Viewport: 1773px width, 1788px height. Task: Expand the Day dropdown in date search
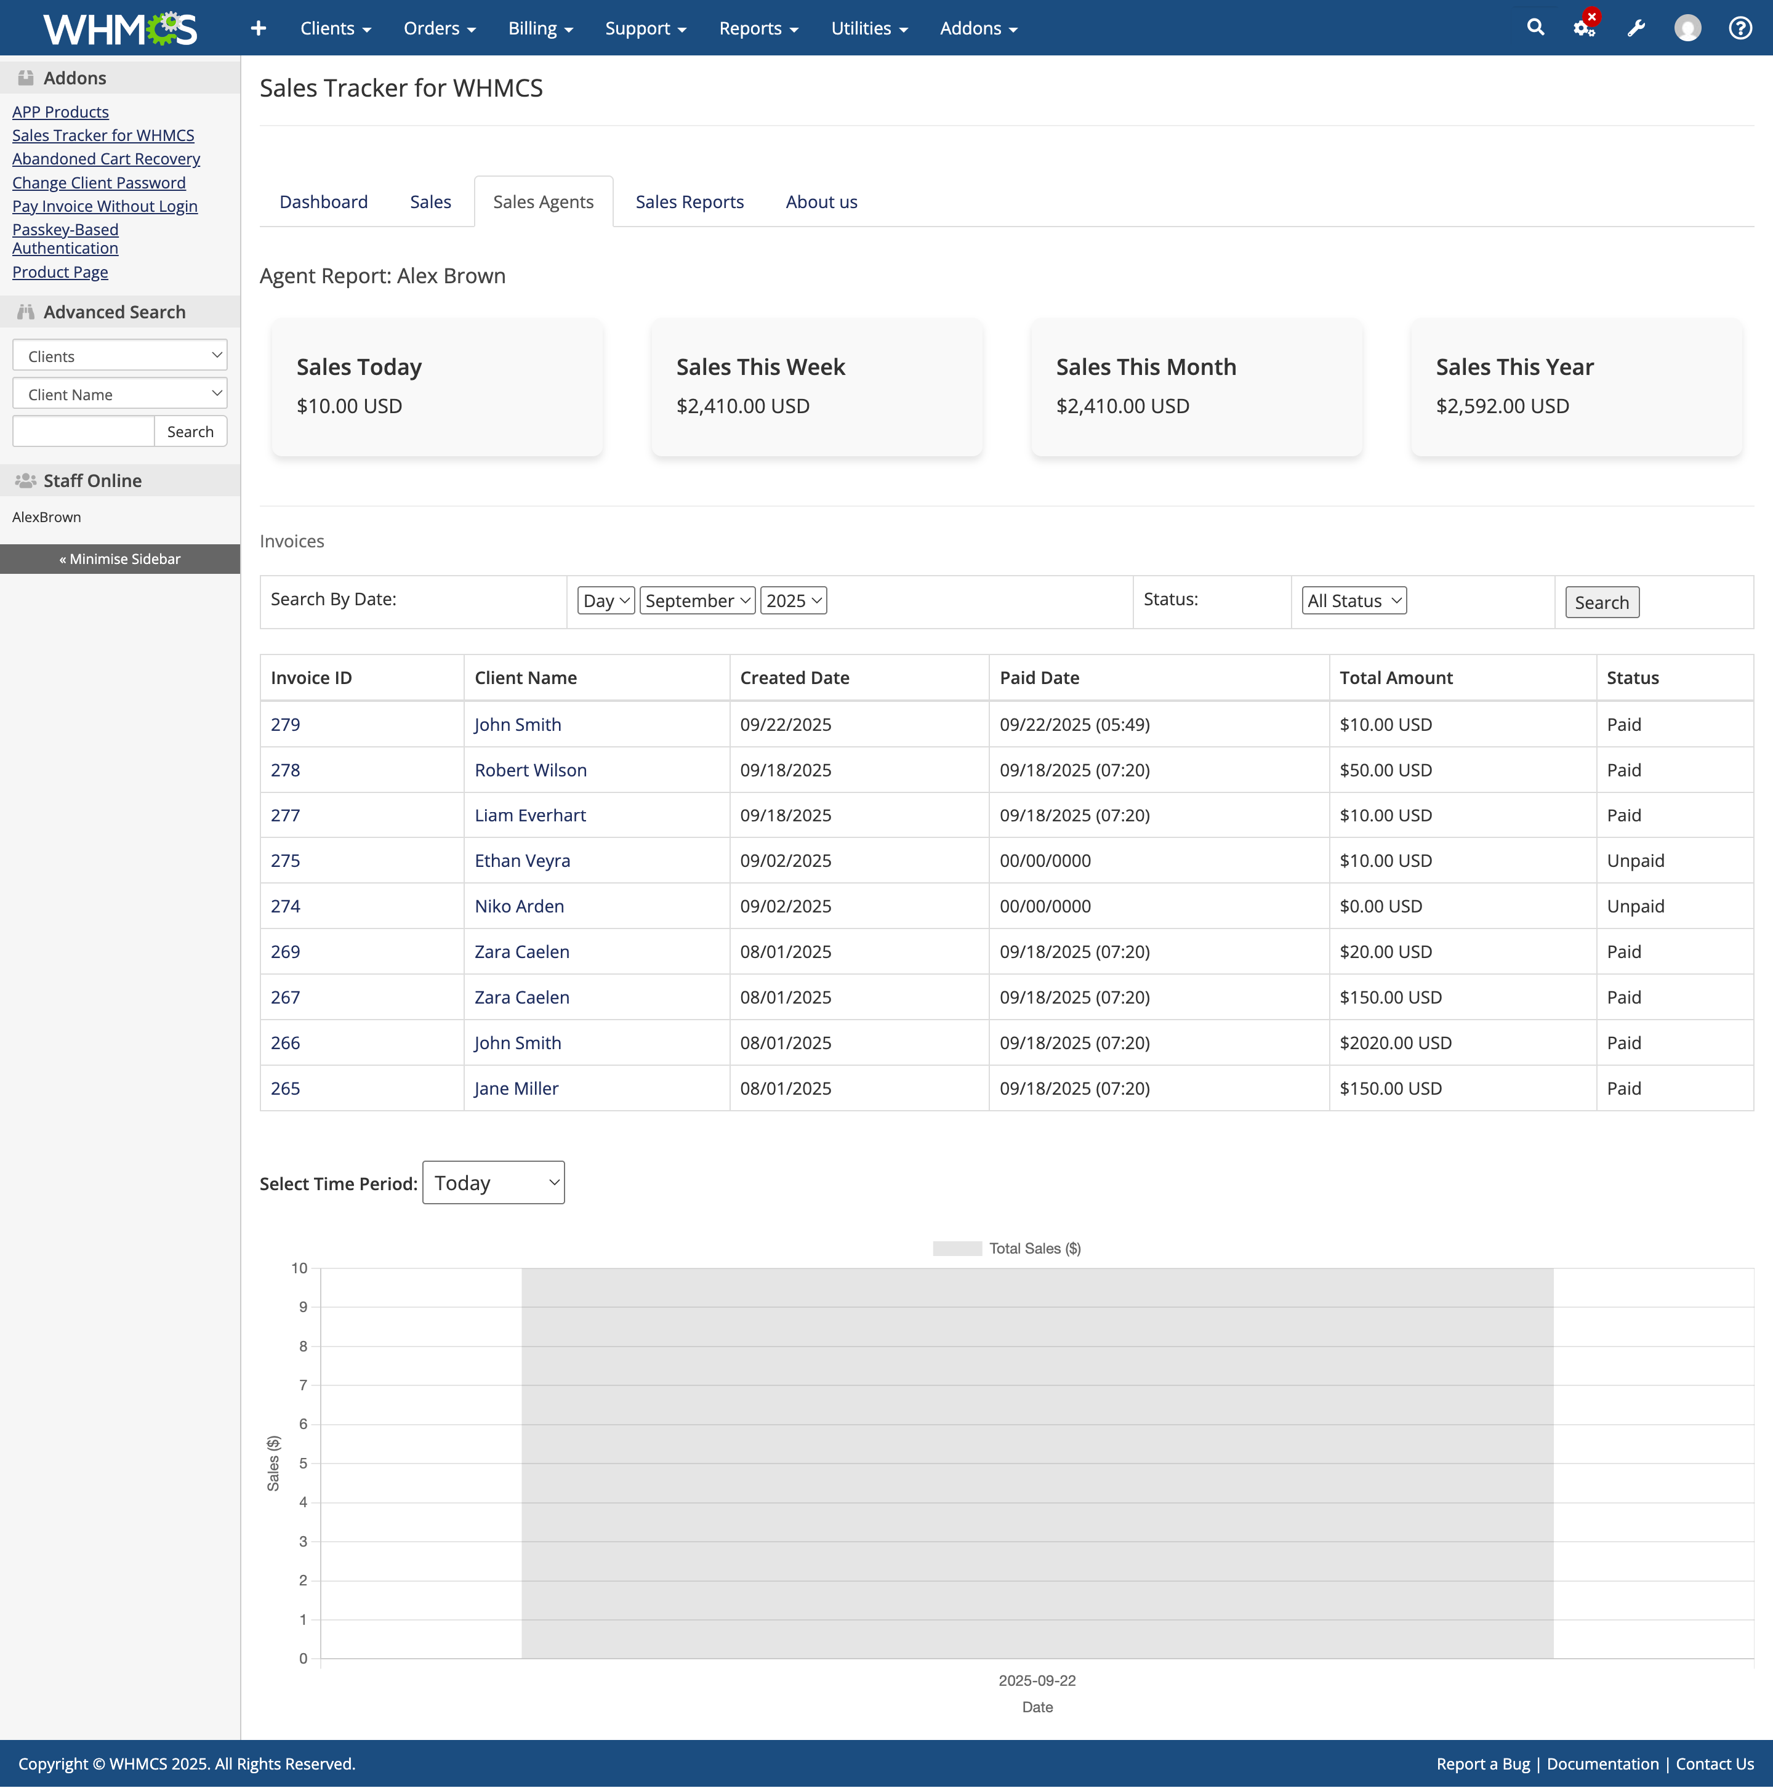(x=606, y=601)
